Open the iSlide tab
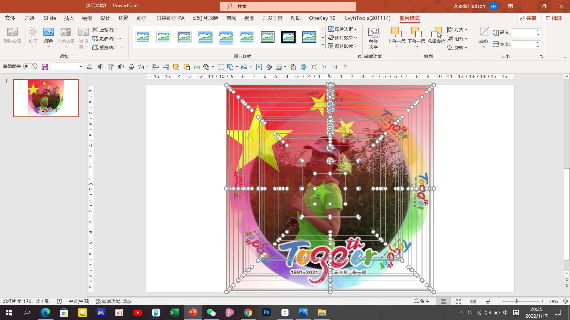The image size is (570, 320). point(49,18)
